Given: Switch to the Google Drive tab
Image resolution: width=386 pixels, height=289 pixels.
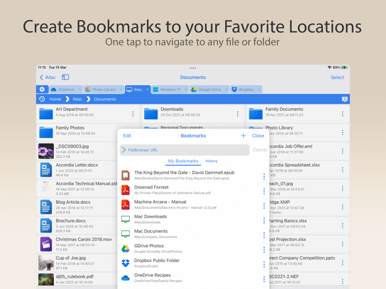Looking at the screenshot, I should [x=210, y=89].
